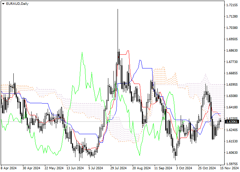Click the 1.62405 price axis label
240x172 pixels.
(x=232, y=130)
